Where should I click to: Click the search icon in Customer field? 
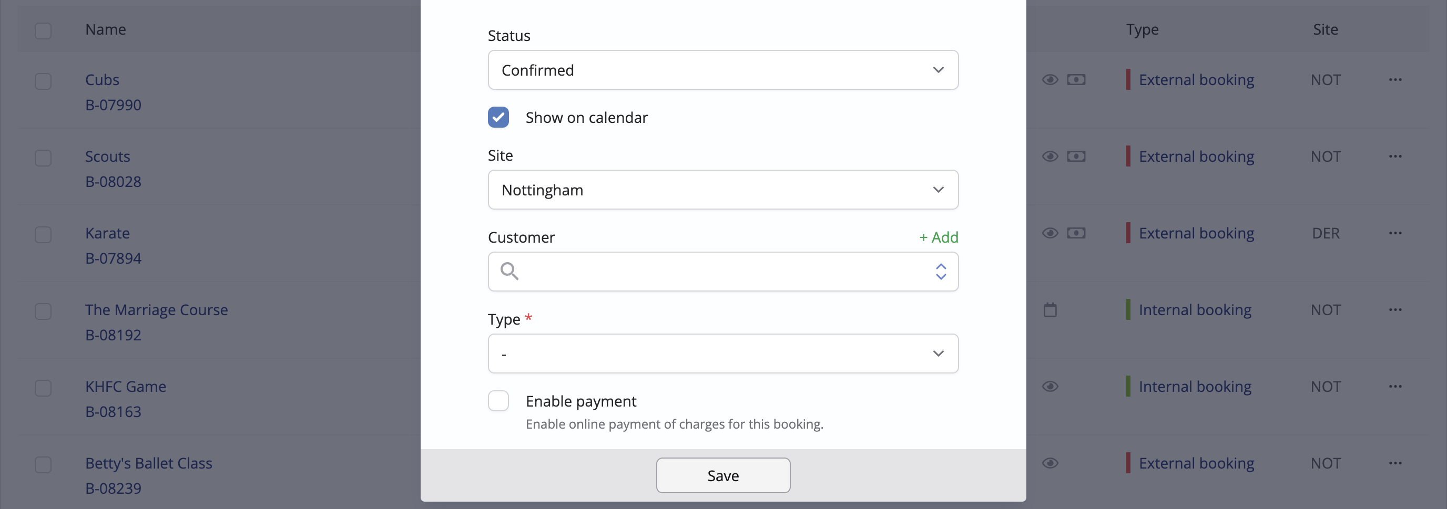point(509,271)
